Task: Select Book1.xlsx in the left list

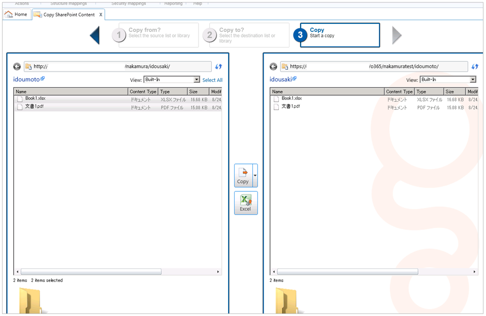Action: click(36, 98)
